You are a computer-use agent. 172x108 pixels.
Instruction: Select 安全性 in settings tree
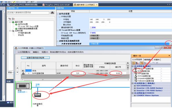pyautogui.click(x=21, y=35)
